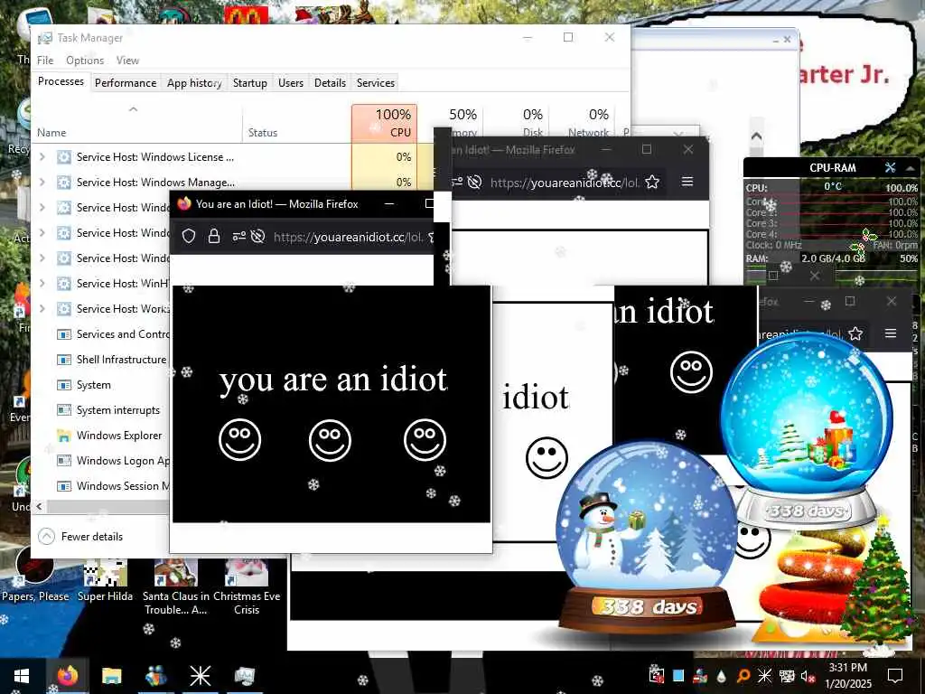The height and width of the screenshot is (694, 925).
Task: Switch to the Details tab
Action: click(x=330, y=82)
